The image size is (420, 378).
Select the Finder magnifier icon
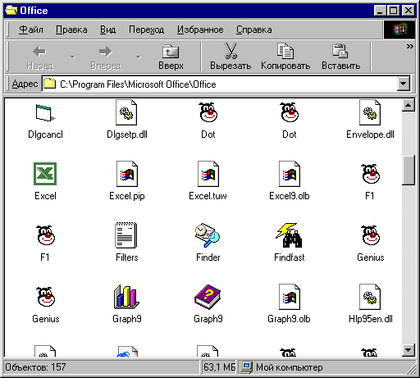coord(208,235)
